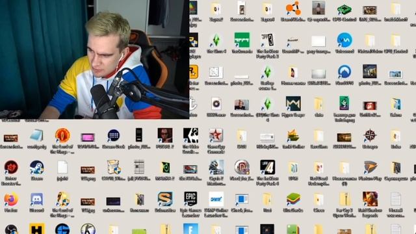Launch Firefox from the desktop
The width and height of the screenshot is (416, 234).
pyautogui.click(x=11, y=200)
